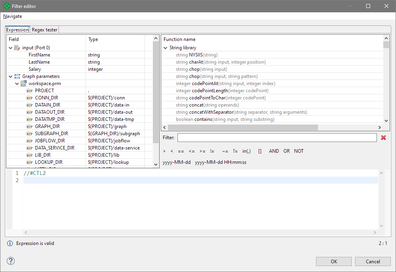Click the help question mark icon

coord(10,261)
